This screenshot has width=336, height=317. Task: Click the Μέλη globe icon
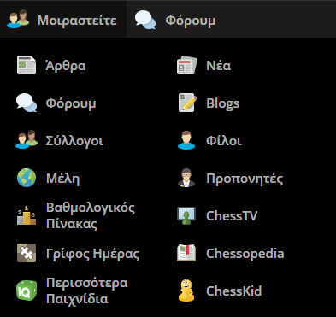coord(27,178)
